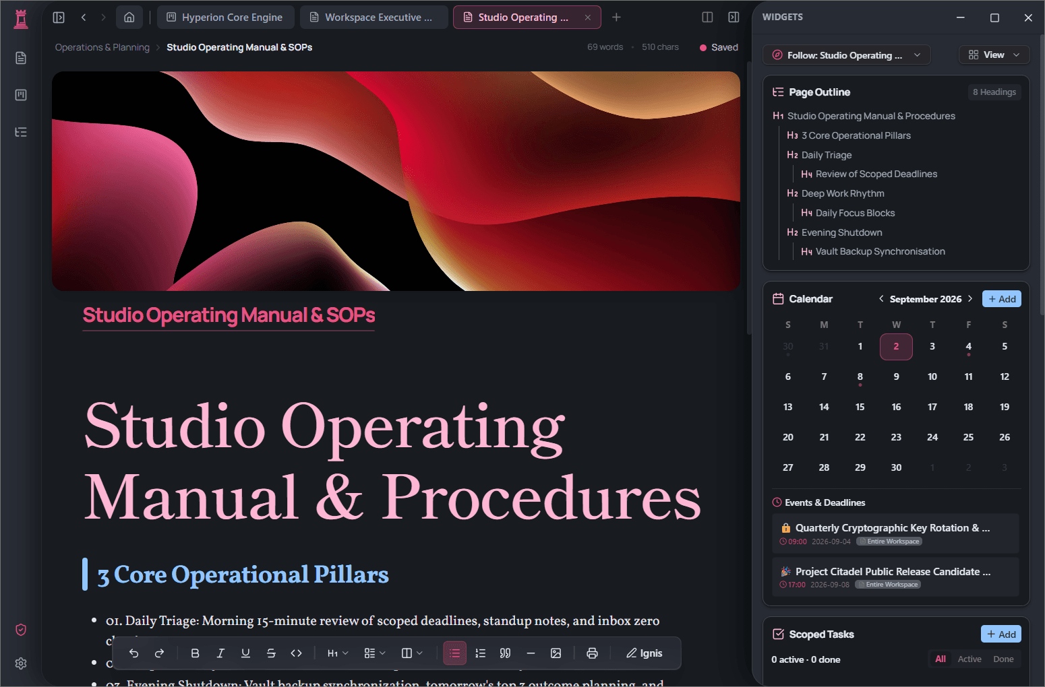
Task: Open Follow: Studio Operating dropdown
Action: point(846,55)
